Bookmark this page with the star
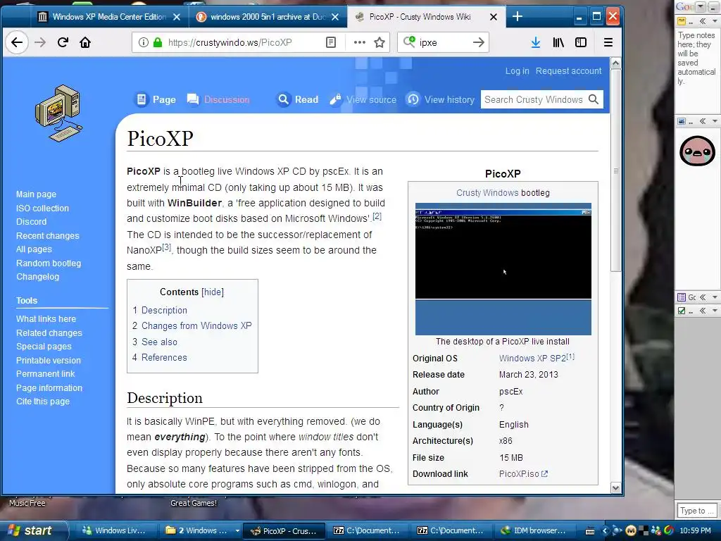 [380, 42]
